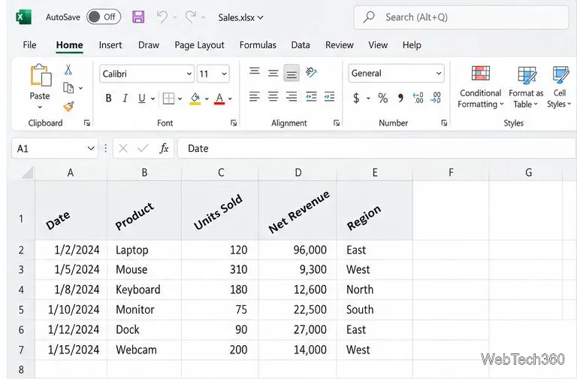Click the Select All corner triangle
This screenshot has width=577, height=379.
[x=27, y=172]
